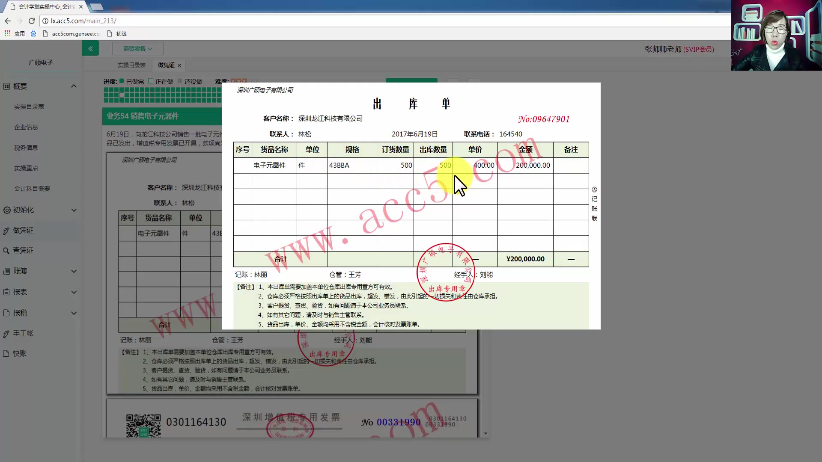822x462 pixels.
Task: Click browser back arrow
Action: point(8,21)
